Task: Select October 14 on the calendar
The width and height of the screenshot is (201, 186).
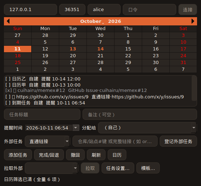Action: tap(100, 49)
